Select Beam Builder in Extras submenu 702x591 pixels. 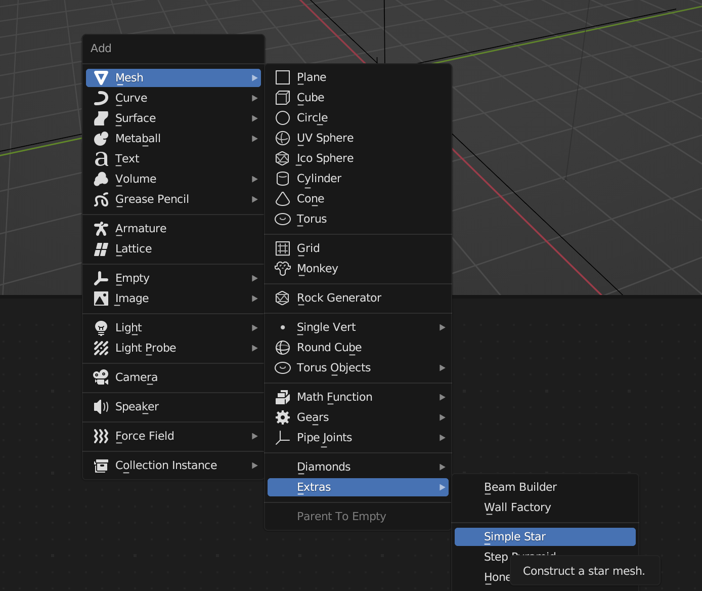pyautogui.click(x=545, y=487)
